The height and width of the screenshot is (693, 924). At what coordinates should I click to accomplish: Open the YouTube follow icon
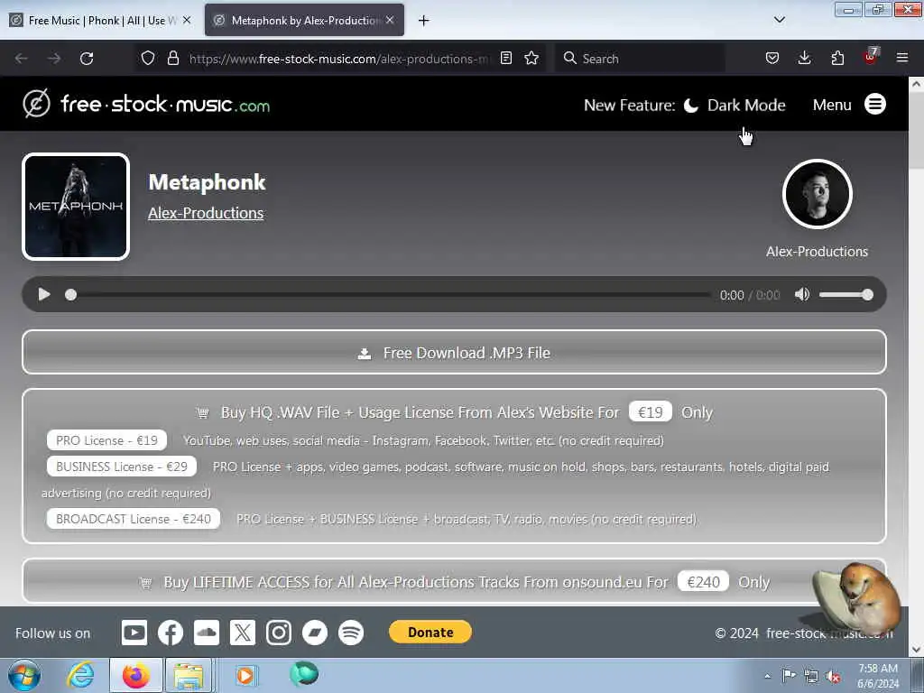(134, 633)
